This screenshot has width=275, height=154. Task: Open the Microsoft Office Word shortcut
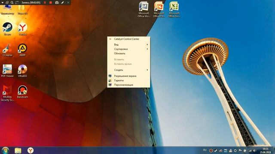tap(144, 9)
